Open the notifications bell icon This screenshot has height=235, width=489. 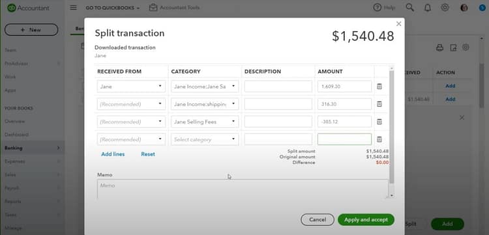[x=427, y=7]
